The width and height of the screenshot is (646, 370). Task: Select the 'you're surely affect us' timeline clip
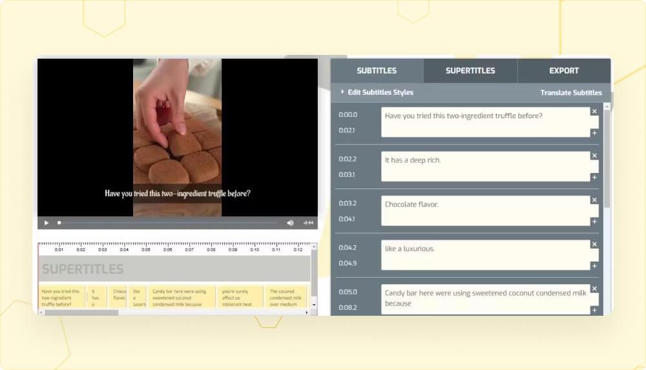click(x=240, y=297)
